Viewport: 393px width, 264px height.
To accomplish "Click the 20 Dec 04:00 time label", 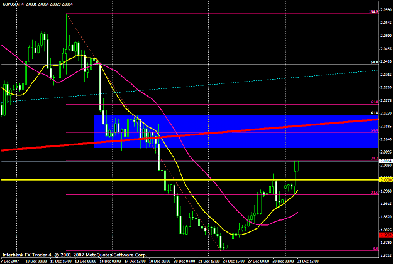I will click(184, 261).
